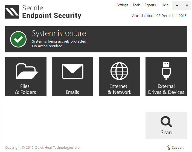Open the External Drives USB plug icon
Screen dimensions: 192x152
tap(166, 71)
